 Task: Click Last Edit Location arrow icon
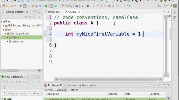(x=109, y=6)
